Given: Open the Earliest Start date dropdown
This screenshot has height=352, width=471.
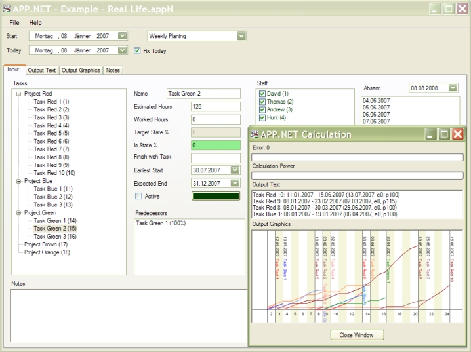Looking at the screenshot, I should [235, 172].
